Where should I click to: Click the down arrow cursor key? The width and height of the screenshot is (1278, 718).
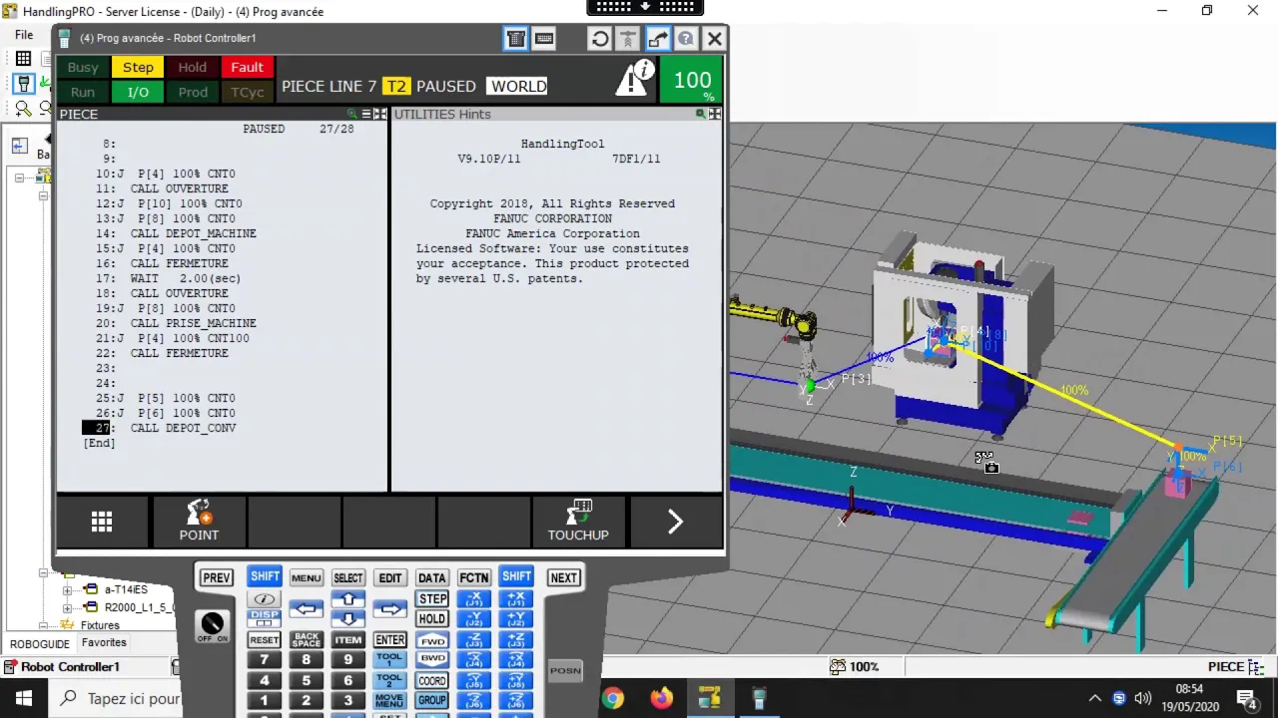coord(348,619)
